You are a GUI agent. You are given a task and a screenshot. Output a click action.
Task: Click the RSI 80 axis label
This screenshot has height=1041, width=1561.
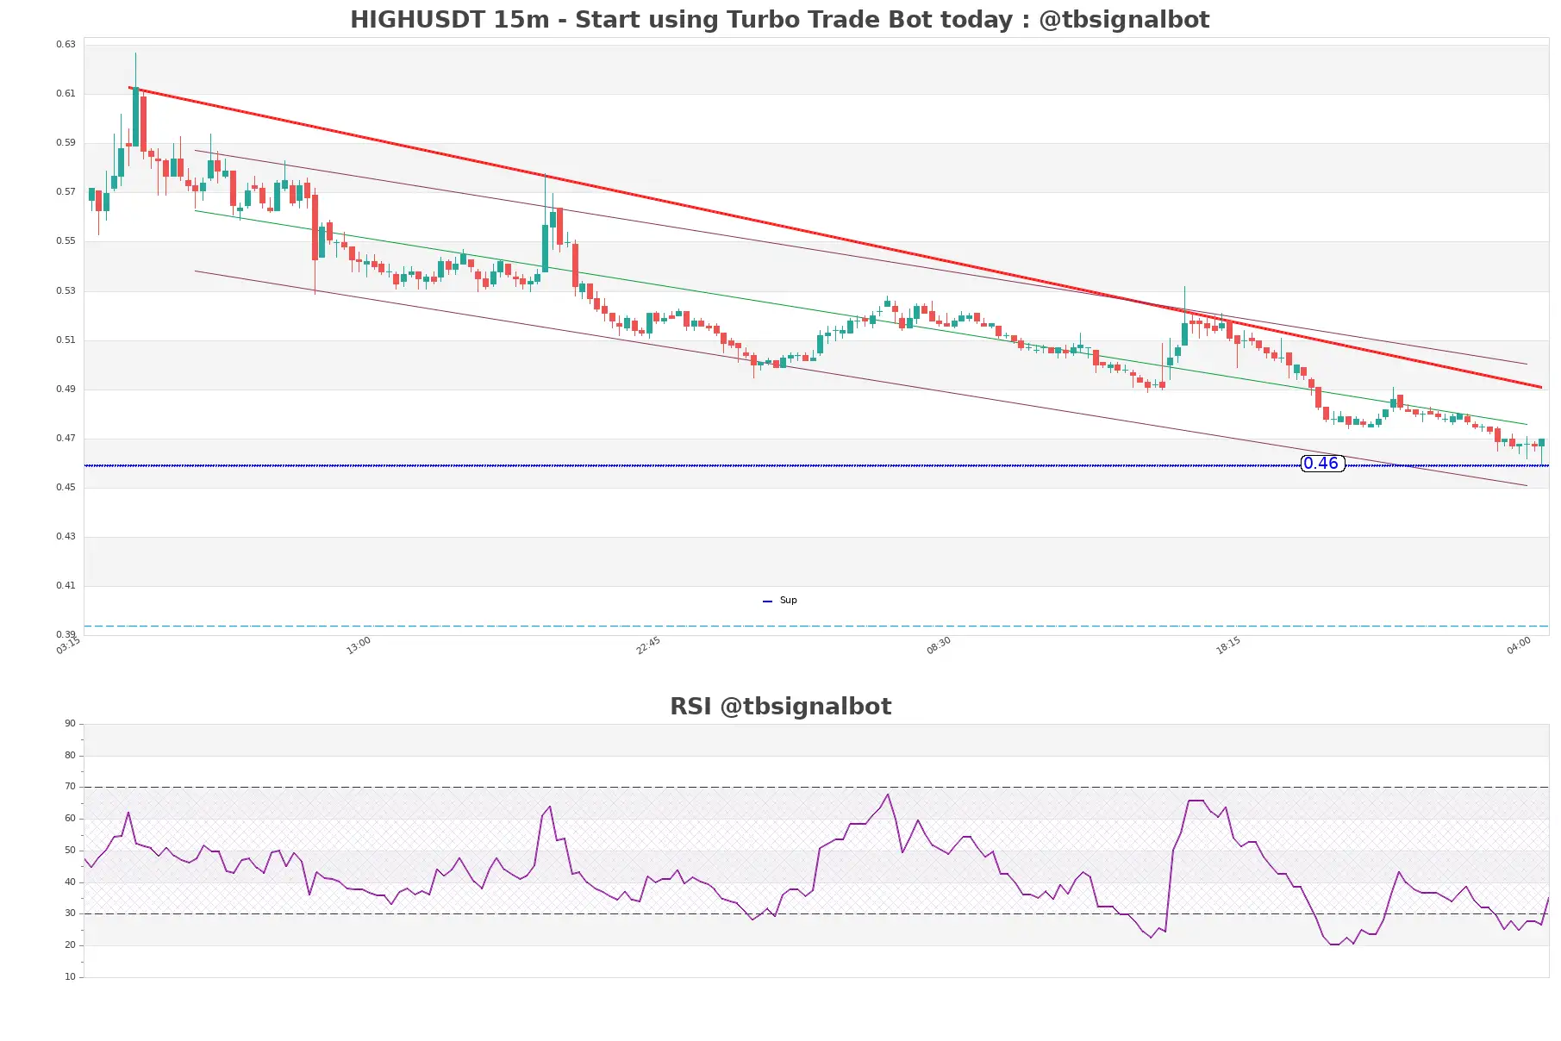[70, 756]
